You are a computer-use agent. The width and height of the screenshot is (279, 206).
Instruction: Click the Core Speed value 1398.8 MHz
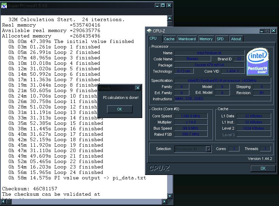(x=191, y=116)
